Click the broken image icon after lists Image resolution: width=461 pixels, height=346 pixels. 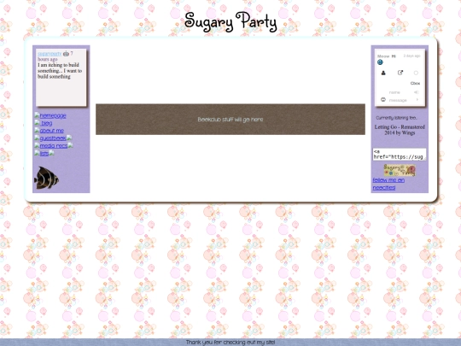[51, 153]
